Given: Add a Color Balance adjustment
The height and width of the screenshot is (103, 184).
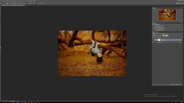Looking at the screenshot, I should click(157, 28).
